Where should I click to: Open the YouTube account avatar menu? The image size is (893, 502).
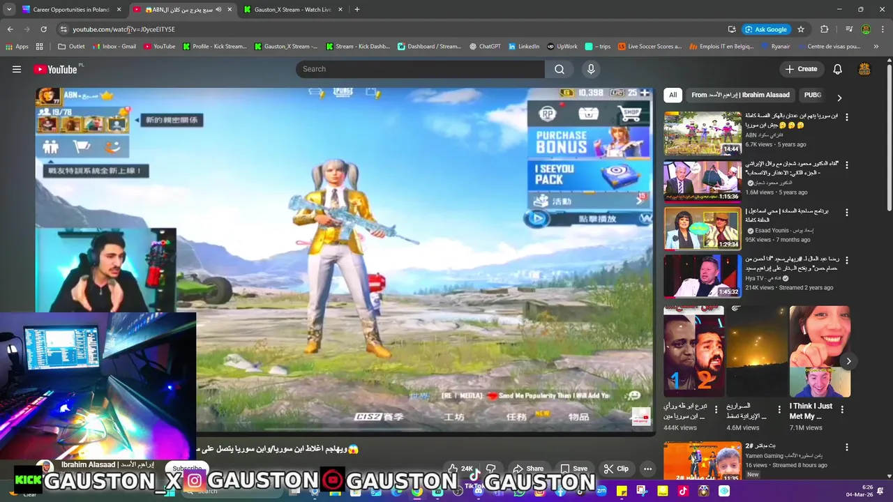[864, 69]
